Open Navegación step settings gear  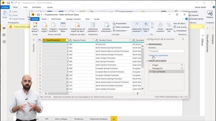pos(182,68)
